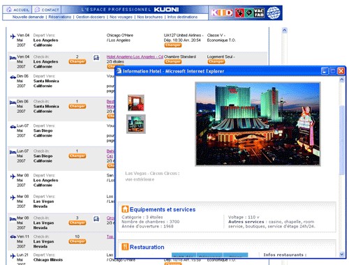Click Changer under Chambre Standard
The image size is (349, 265).
173,61
